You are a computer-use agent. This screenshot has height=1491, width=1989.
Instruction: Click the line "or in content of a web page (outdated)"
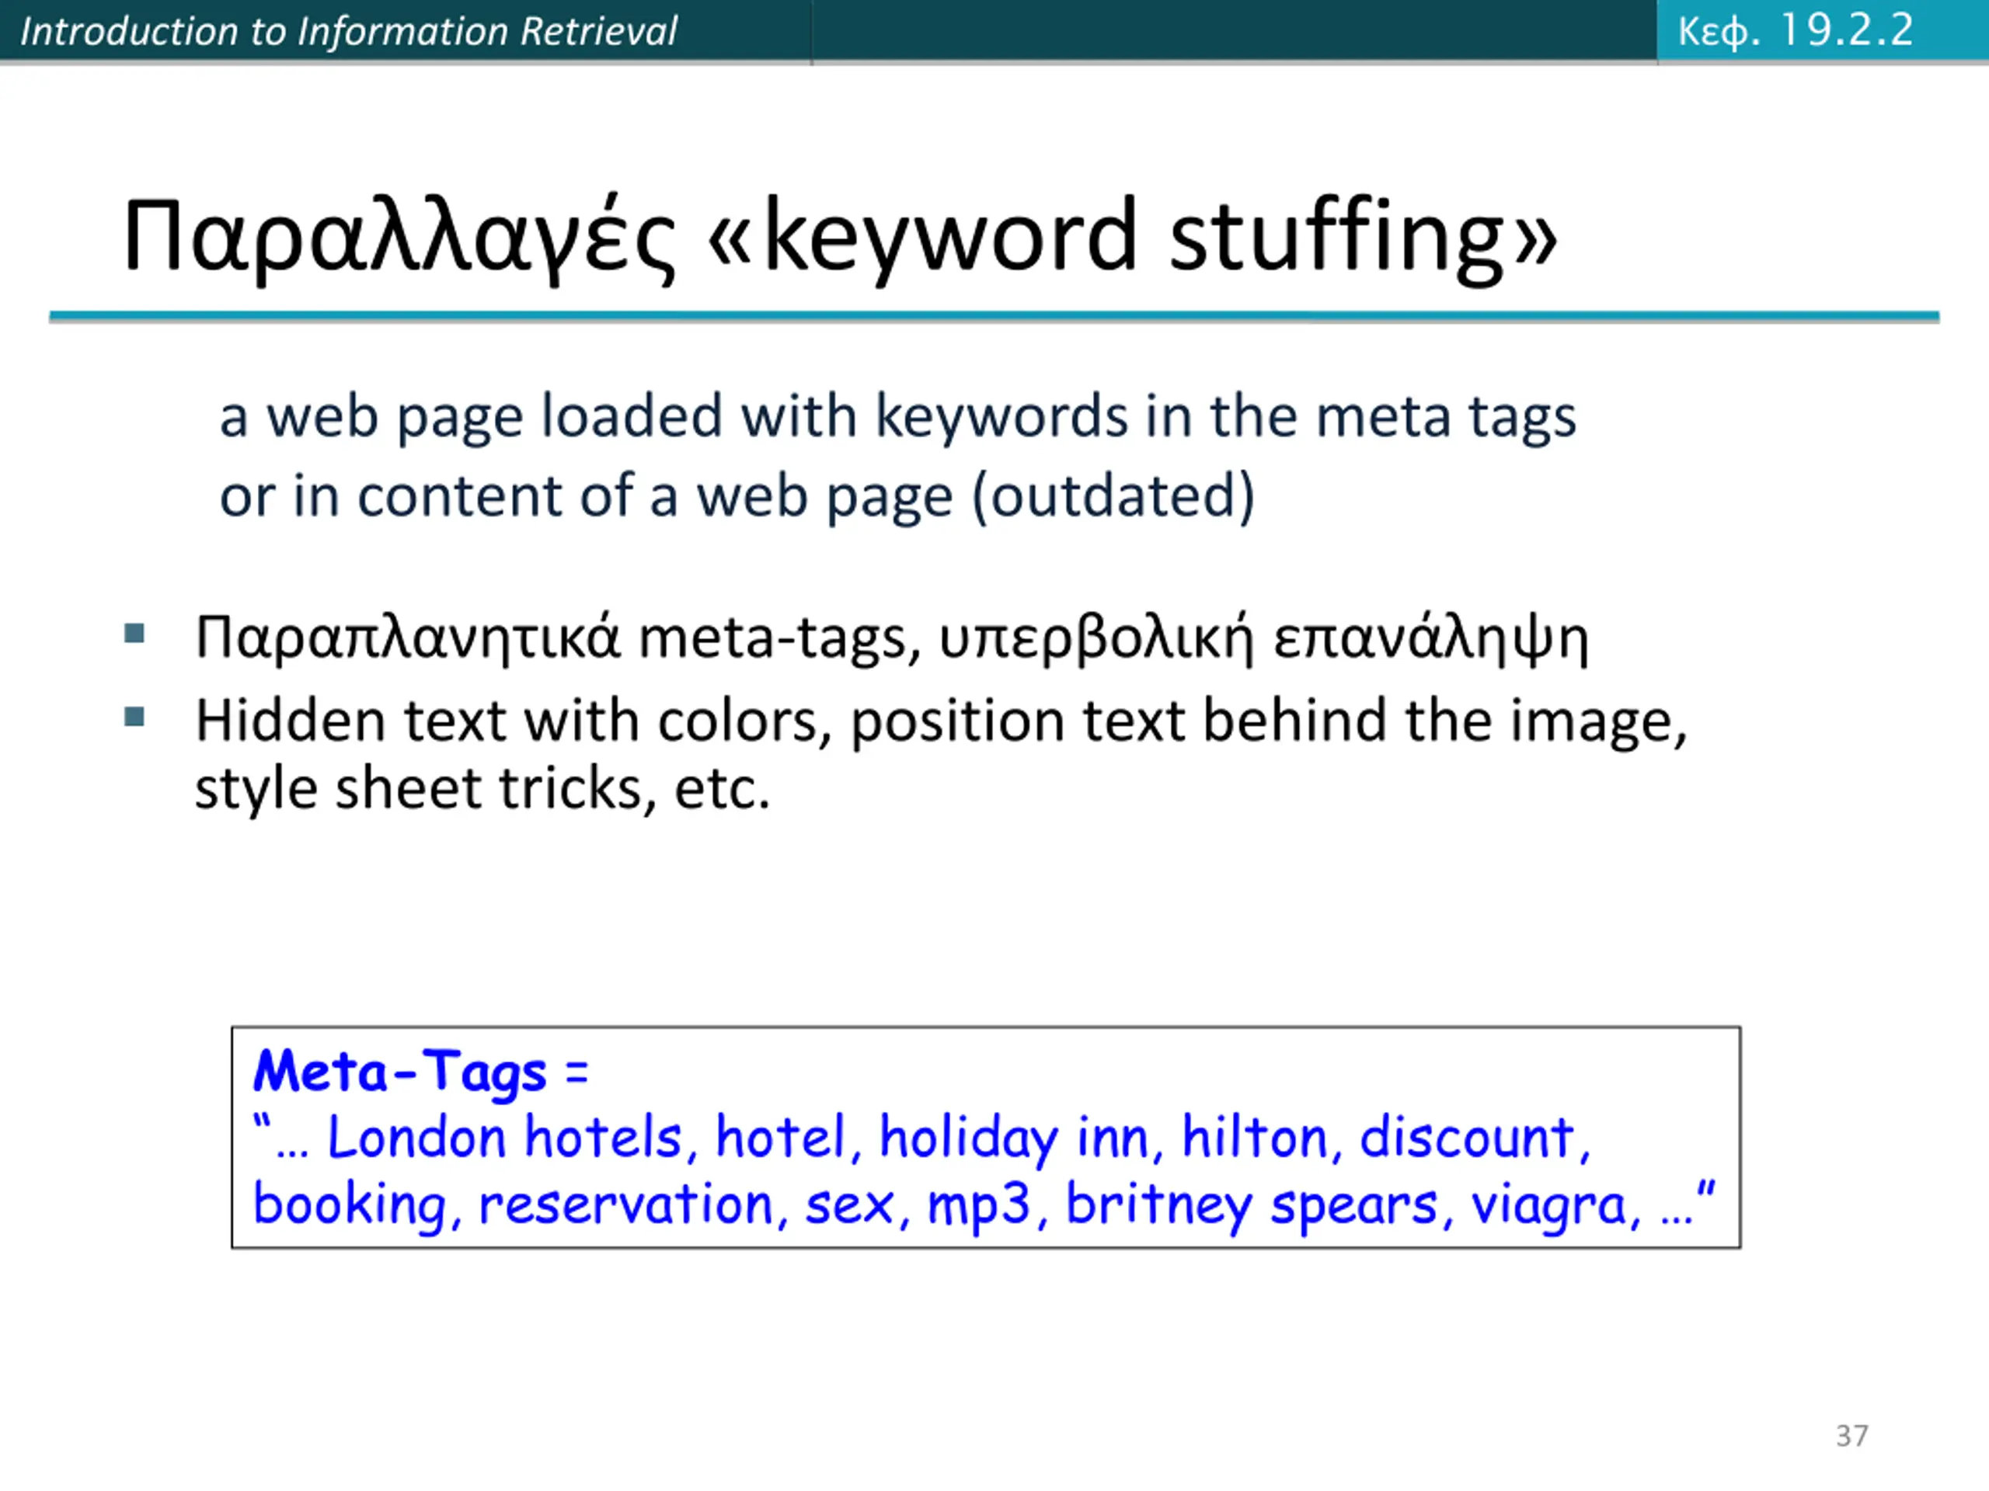[x=737, y=496]
